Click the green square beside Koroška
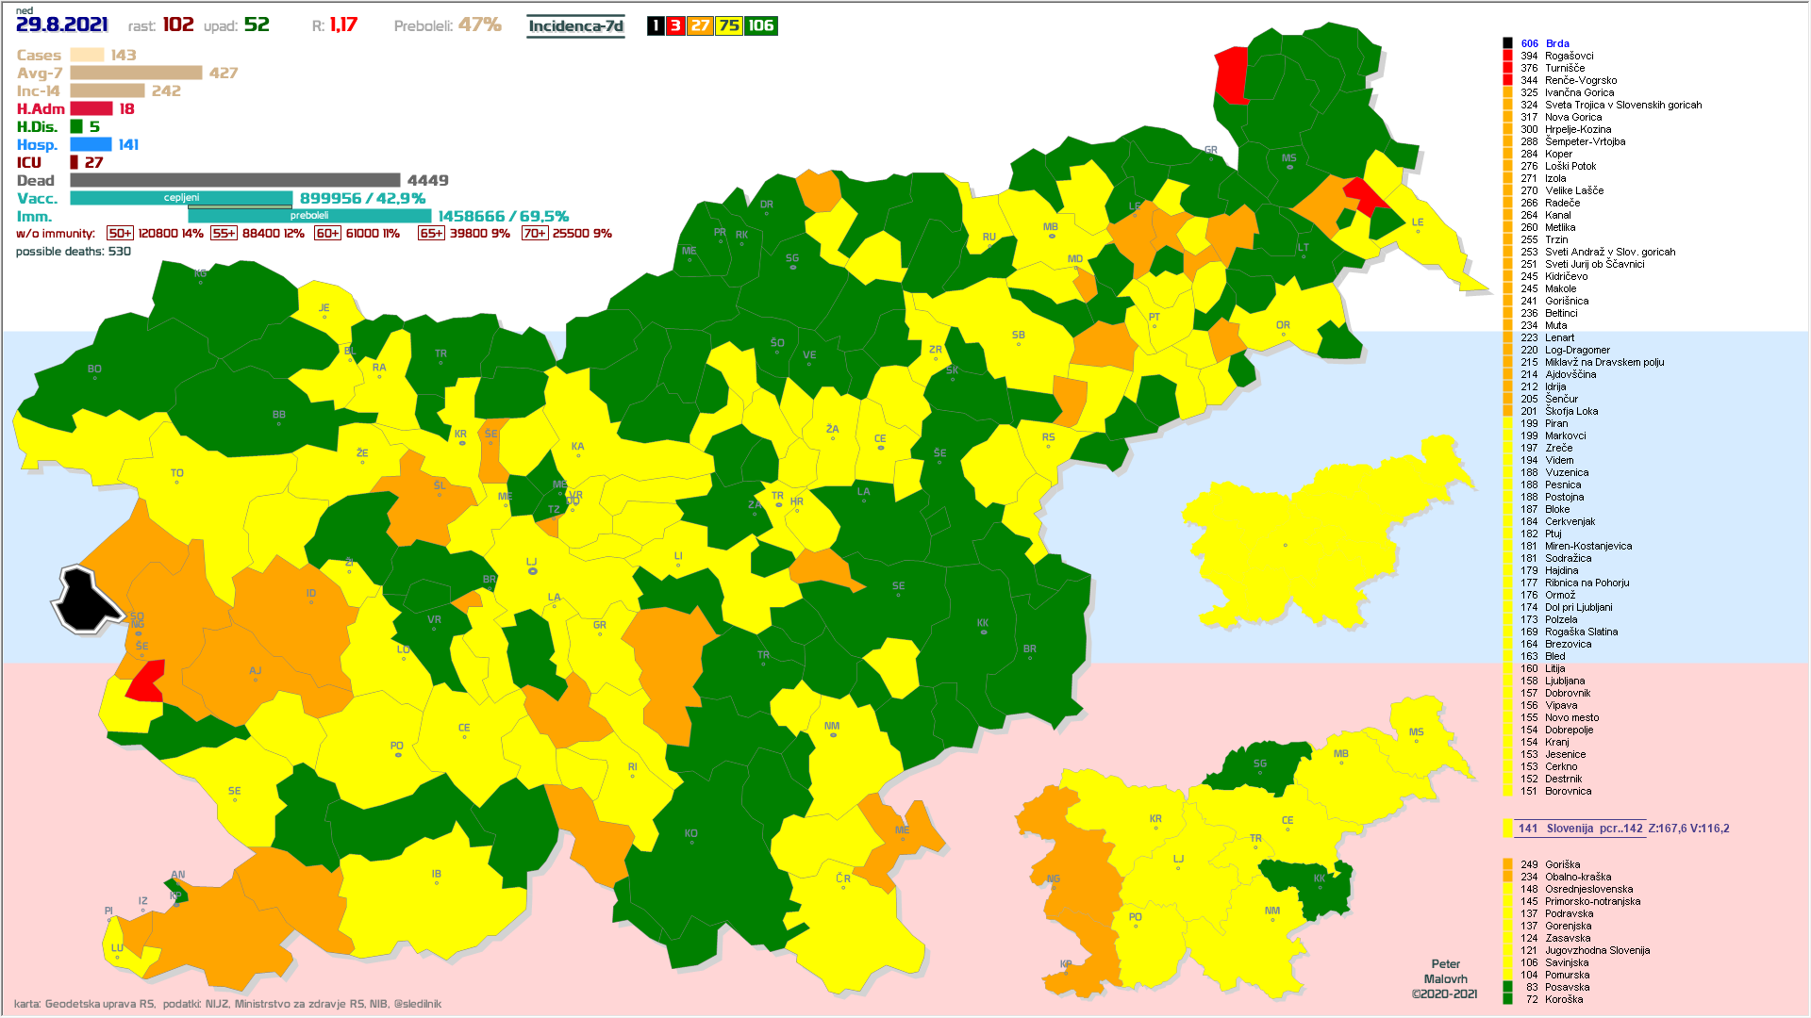The image size is (1811, 1018). [x=1507, y=999]
